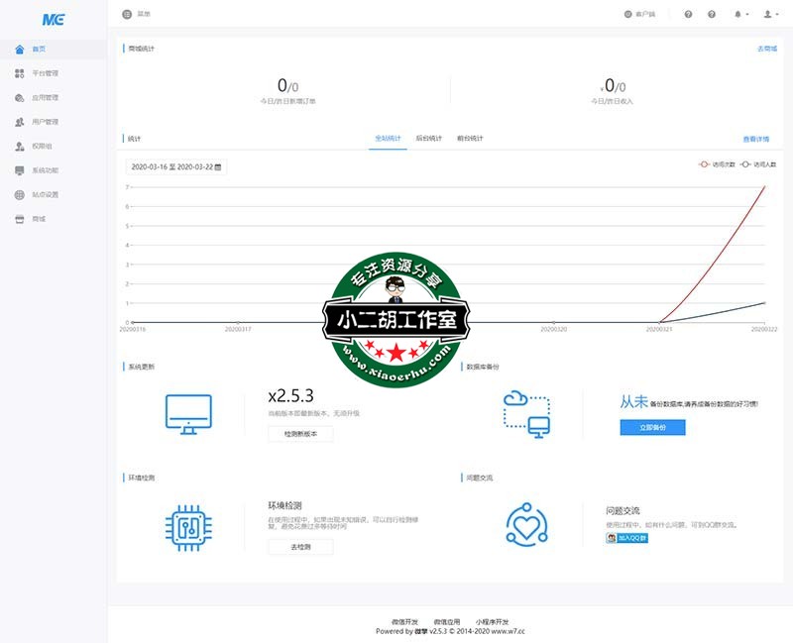Open 用户管理 in the sidebar
The height and width of the screenshot is (643, 793).
[x=45, y=122]
